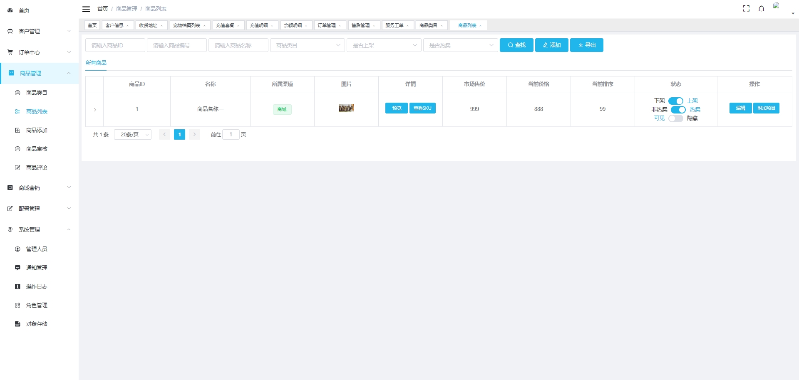Click the 客户管理 headset icon
This screenshot has width=799, height=382.
pyautogui.click(x=10, y=31)
